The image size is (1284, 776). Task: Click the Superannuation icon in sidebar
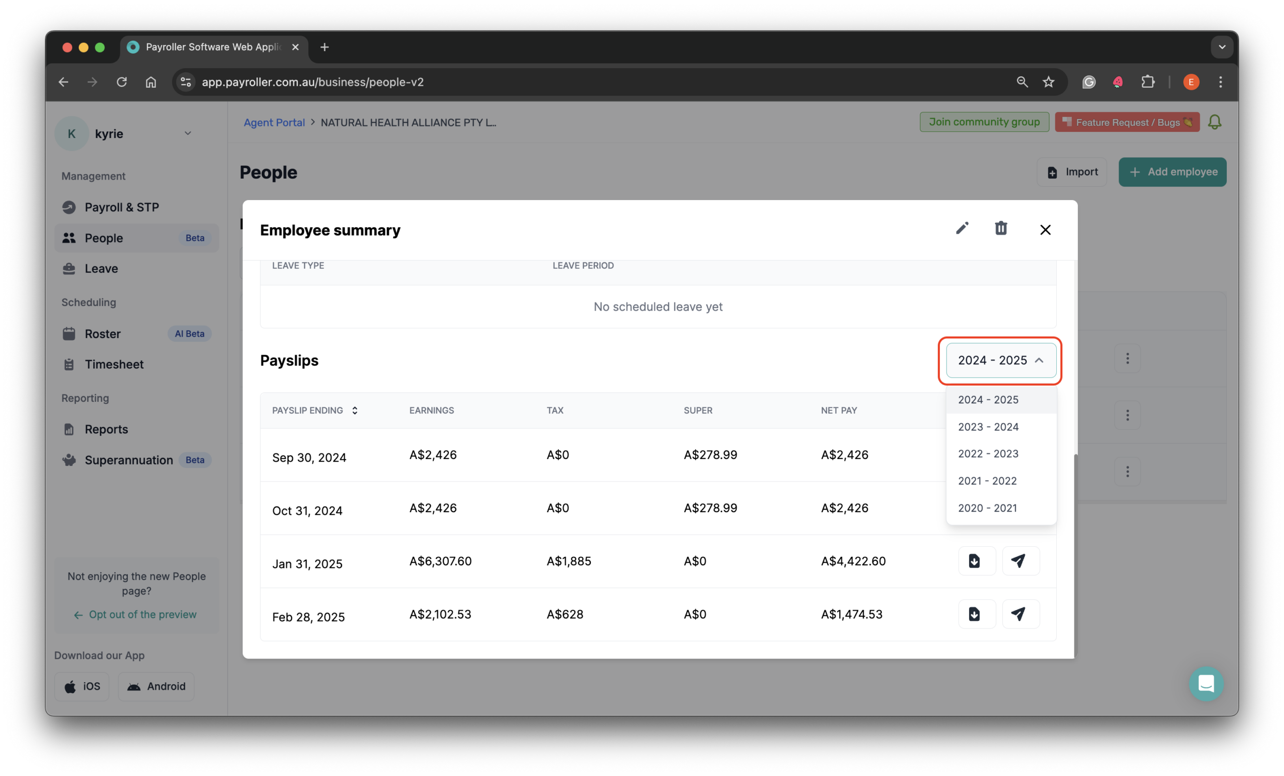click(x=69, y=459)
